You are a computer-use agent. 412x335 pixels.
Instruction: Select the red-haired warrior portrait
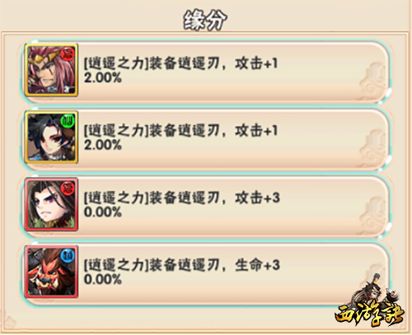tap(51, 70)
